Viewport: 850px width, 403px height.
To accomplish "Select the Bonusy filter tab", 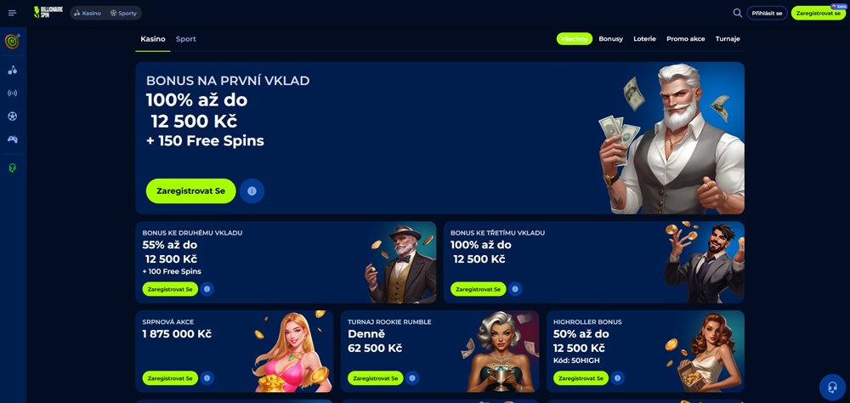I will (x=610, y=39).
